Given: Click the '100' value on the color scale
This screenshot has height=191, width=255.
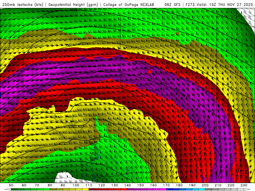Looking at the screenshot, I should point(76,185).
